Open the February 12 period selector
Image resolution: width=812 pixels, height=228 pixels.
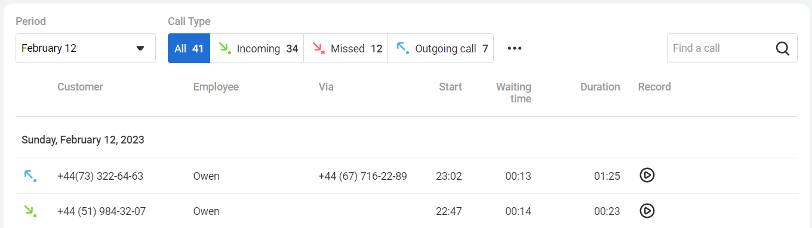(85, 48)
